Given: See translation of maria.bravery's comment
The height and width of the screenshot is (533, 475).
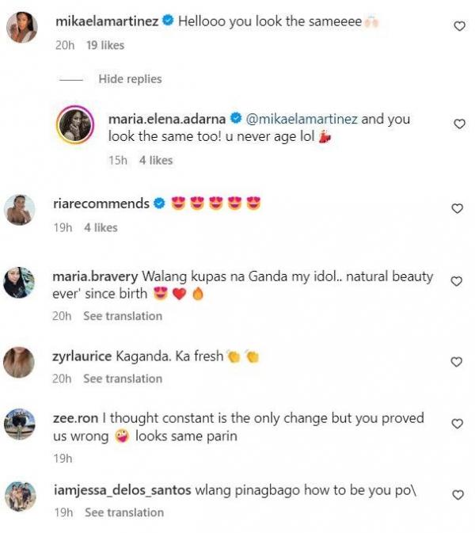Looking at the screenshot, I should (x=123, y=316).
